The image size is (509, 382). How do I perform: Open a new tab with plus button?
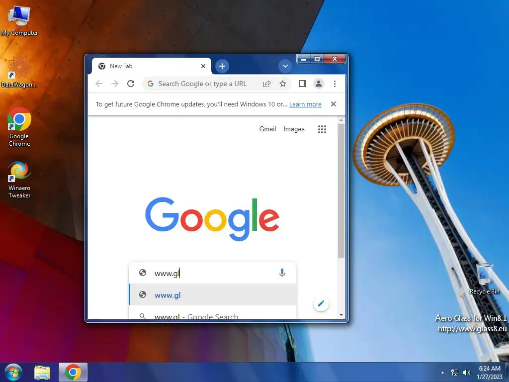[x=222, y=66]
